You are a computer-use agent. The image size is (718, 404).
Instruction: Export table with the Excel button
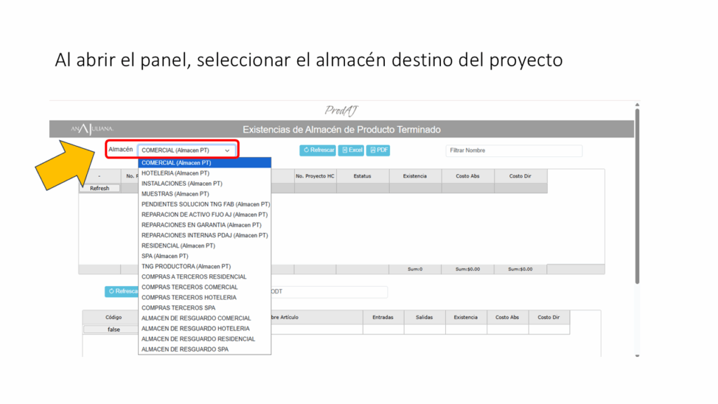pos(351,150)
